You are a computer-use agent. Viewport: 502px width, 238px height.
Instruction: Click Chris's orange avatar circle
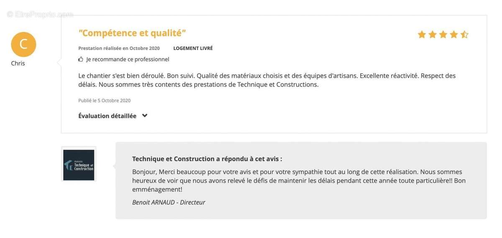pos(23,44)
